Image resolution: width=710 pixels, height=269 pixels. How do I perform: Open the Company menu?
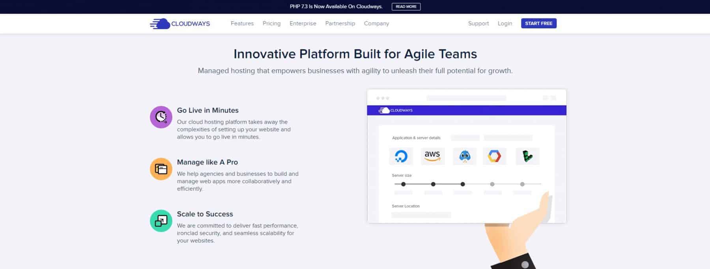coord(376,24)
